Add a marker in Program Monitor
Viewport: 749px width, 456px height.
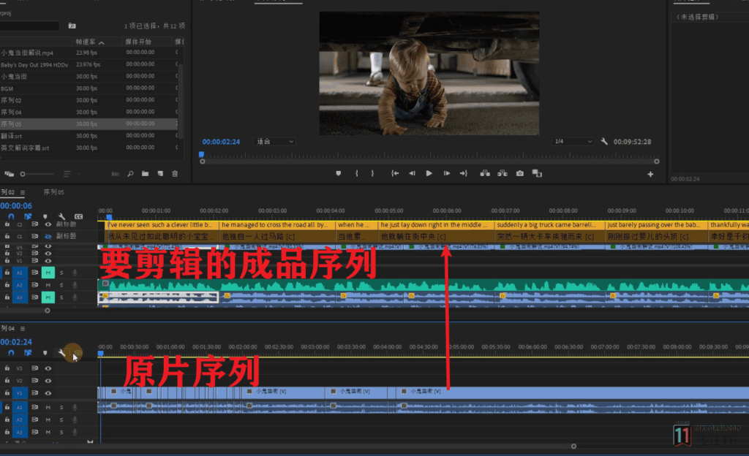[338, 173]
